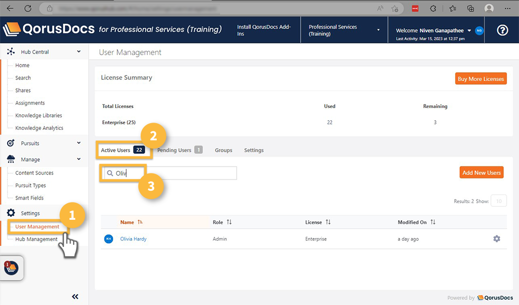Image resolution: width=519 pixels, height=305 pixels.
Task: Collapse the Hub Central section chevron
Action: pos(79,51)
